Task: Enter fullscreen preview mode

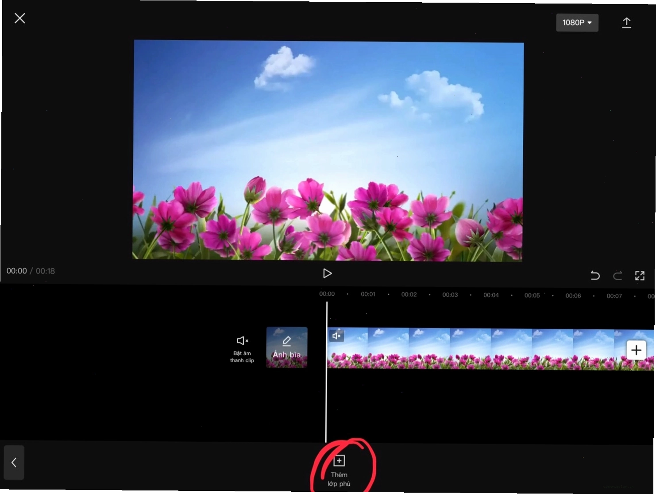Action: click(640, 276)
